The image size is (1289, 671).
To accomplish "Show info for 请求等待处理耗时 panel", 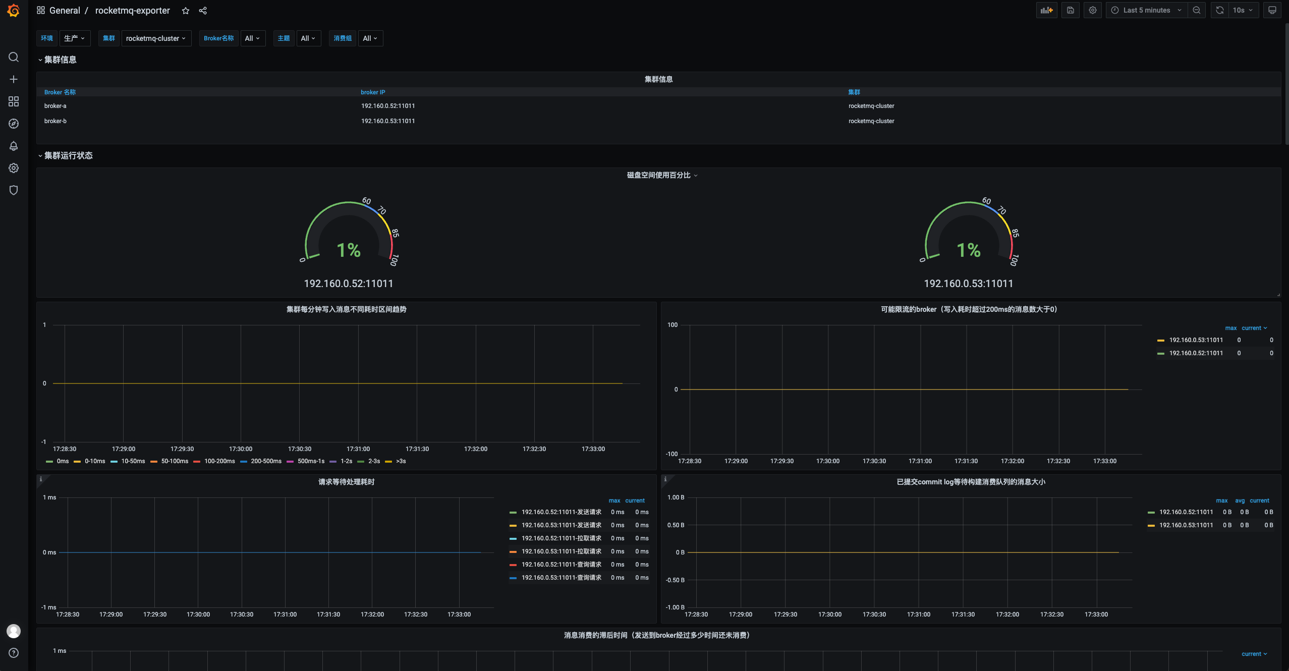I will tap(41, 479).
